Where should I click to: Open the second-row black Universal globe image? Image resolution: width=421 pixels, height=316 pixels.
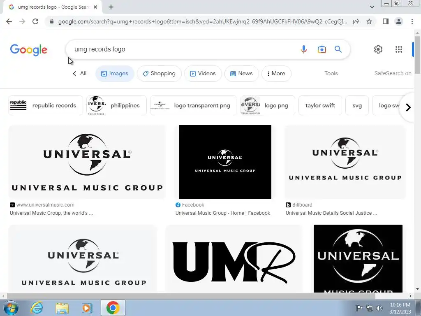(358, 259)
